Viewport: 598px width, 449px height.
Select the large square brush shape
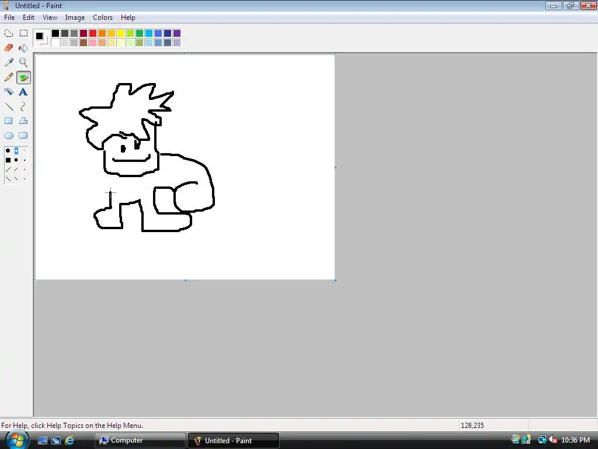tap(8, 160)
